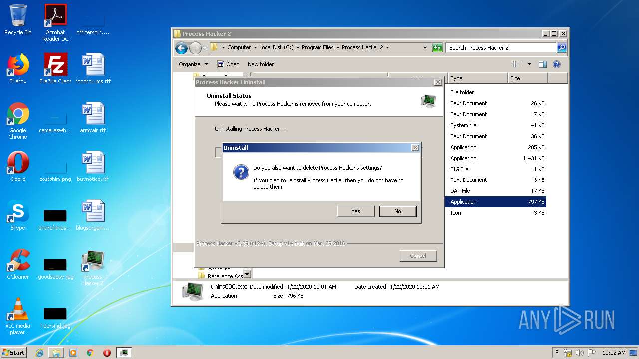Confirm deleting settings with Yes button
Image resolution: width=639 pixels, height=359 pixels.
(x=356, y=211)
